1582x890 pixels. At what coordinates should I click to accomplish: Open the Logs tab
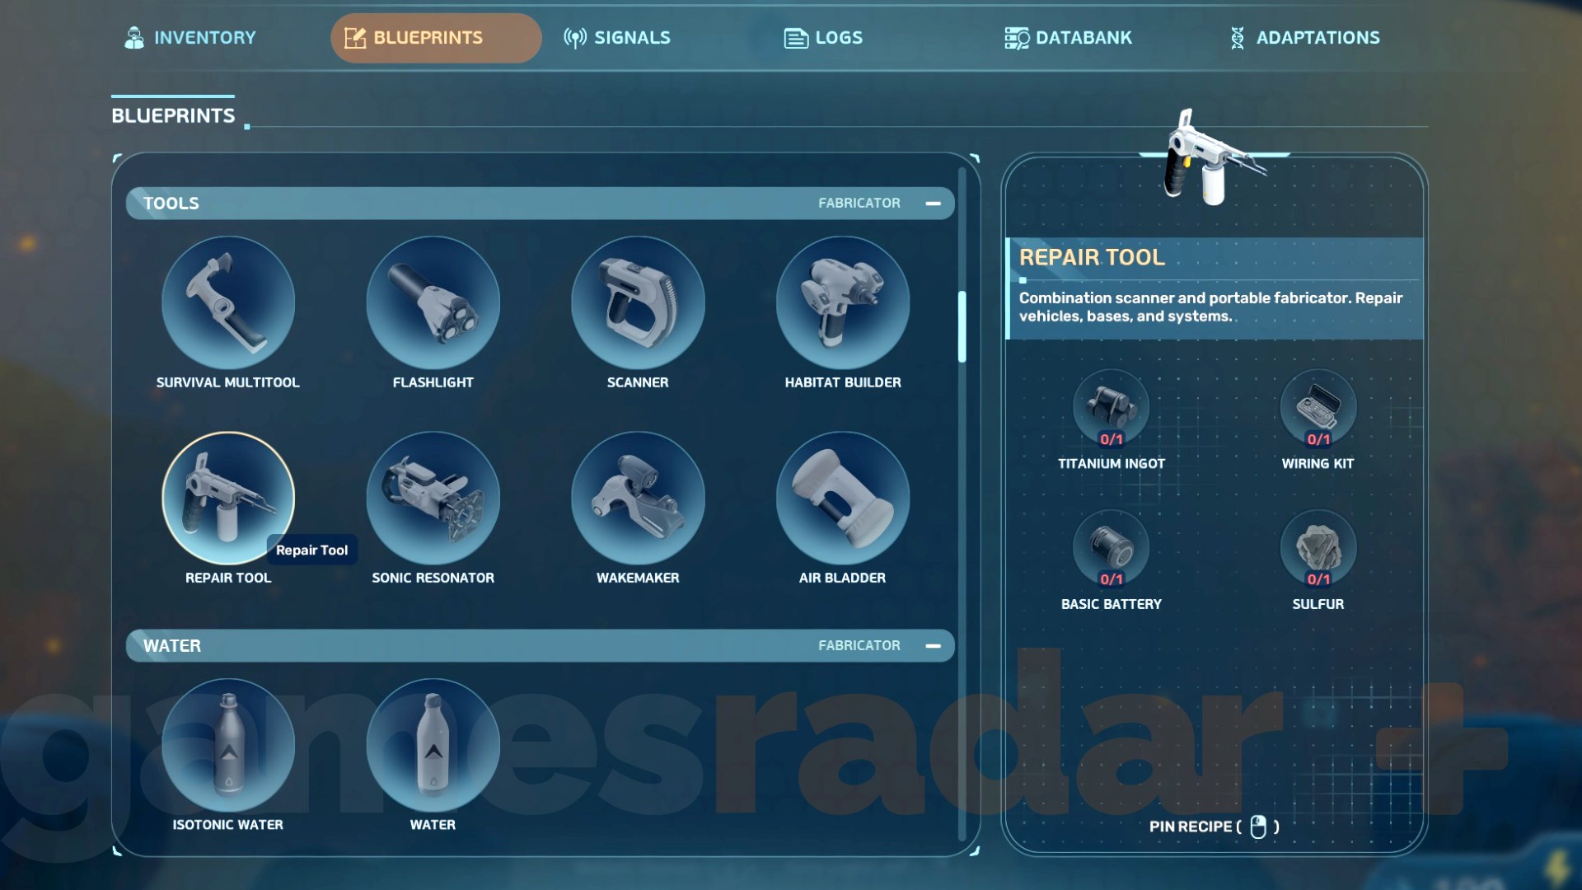coord(823,38)
